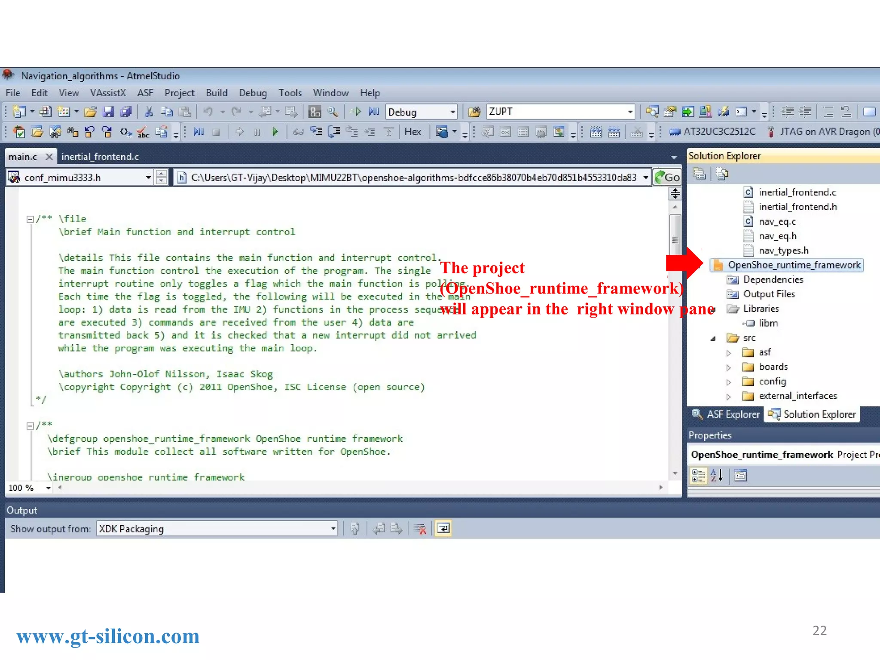Screen dimensions: 880x660
Task: Open the ASF menu
Action: [145, 93]
